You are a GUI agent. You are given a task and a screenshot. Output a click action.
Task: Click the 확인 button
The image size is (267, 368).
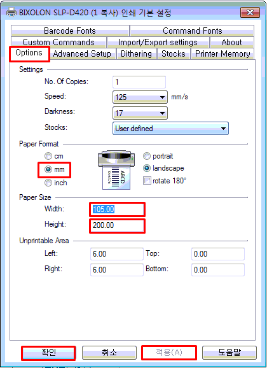click(x=48, y=353)
